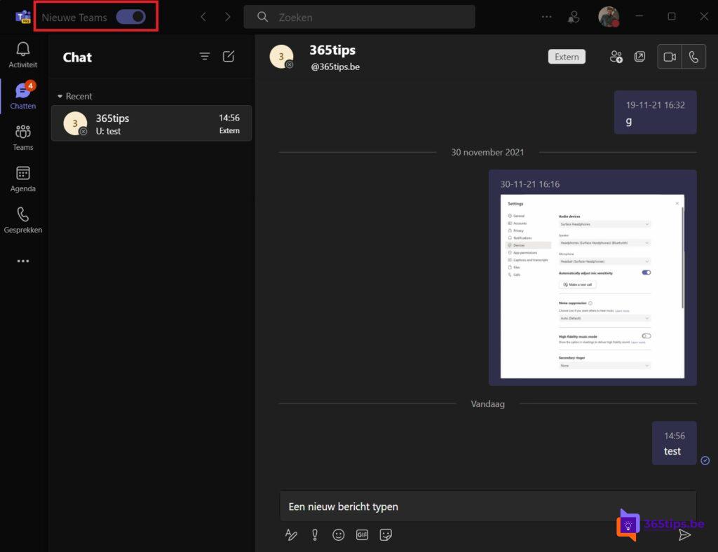Open the text formatting options
The height and width of the screenshot is (552, 718).
[x=291, y=534]
